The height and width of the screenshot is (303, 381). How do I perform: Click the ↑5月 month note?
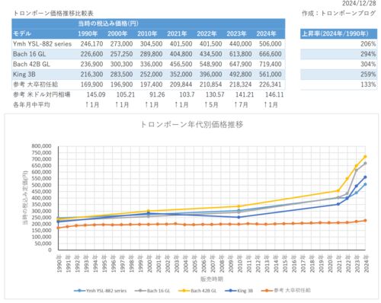point(211,104)
